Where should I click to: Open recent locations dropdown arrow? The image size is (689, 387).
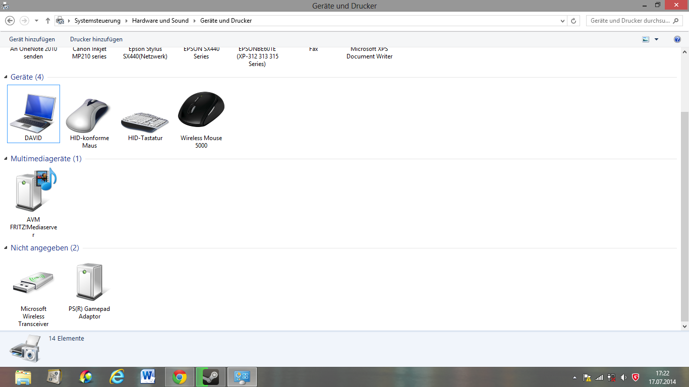(36, 21)
